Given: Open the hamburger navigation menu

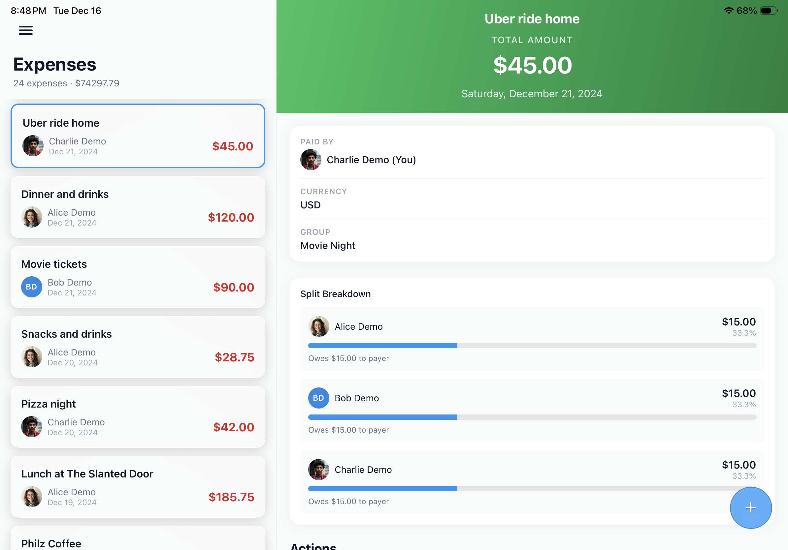Looking at the screenshot, I should point(26,30).
